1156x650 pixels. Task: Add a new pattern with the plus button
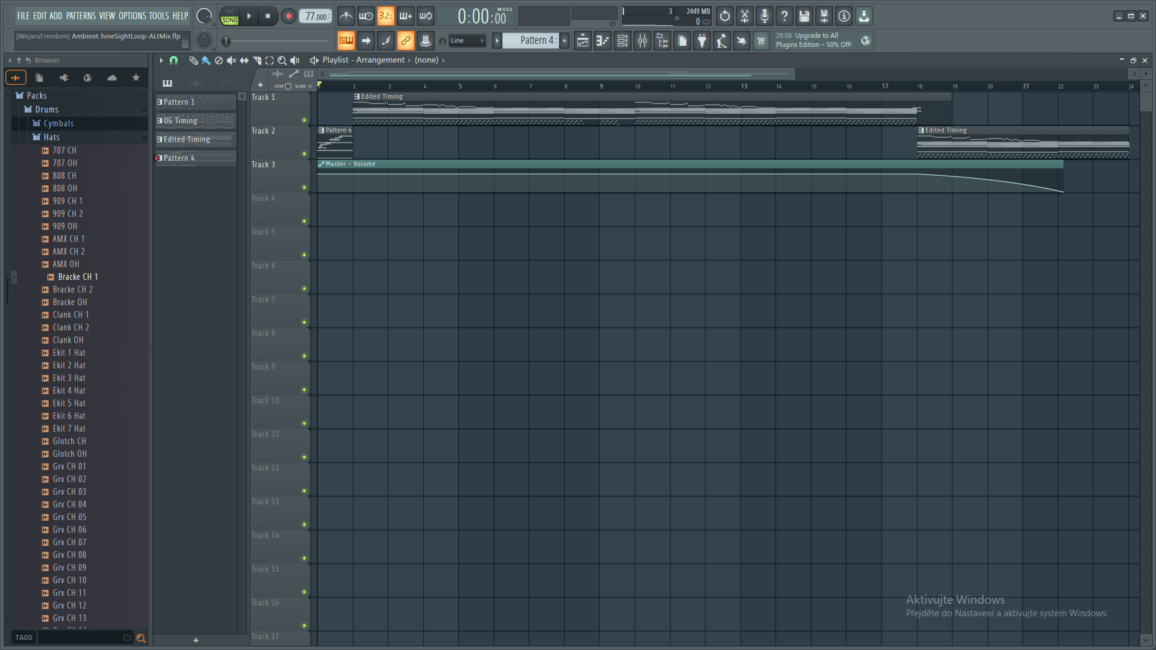tap(565, 41)
